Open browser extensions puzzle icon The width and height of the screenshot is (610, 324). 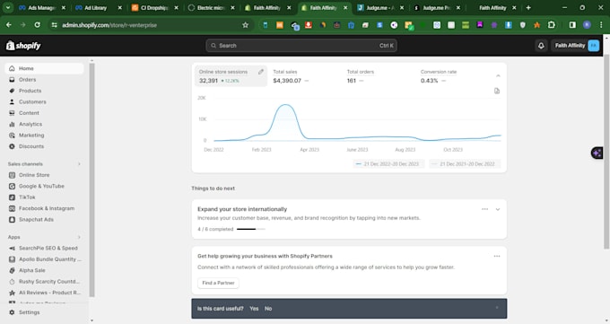click(x=552, y=25)
